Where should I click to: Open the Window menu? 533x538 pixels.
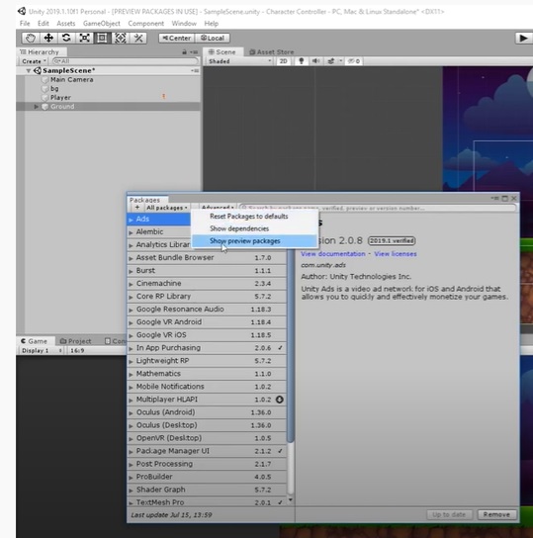184,24
